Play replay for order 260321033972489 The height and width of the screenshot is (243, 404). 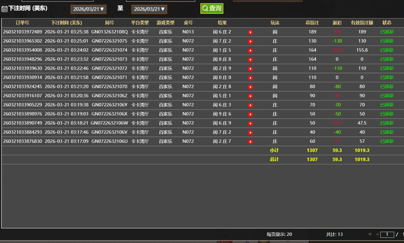click(250, 32)
